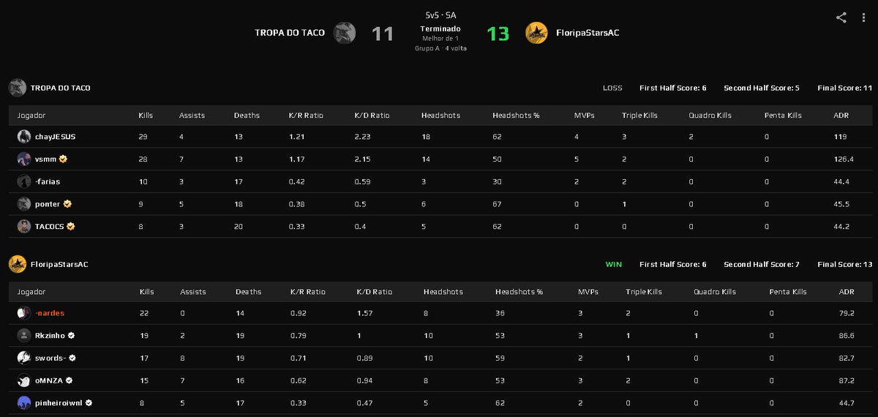Viewport: 878px width, 417px height.
Task: Click Final Score: 11 text
Action: [x=845, y=88]
